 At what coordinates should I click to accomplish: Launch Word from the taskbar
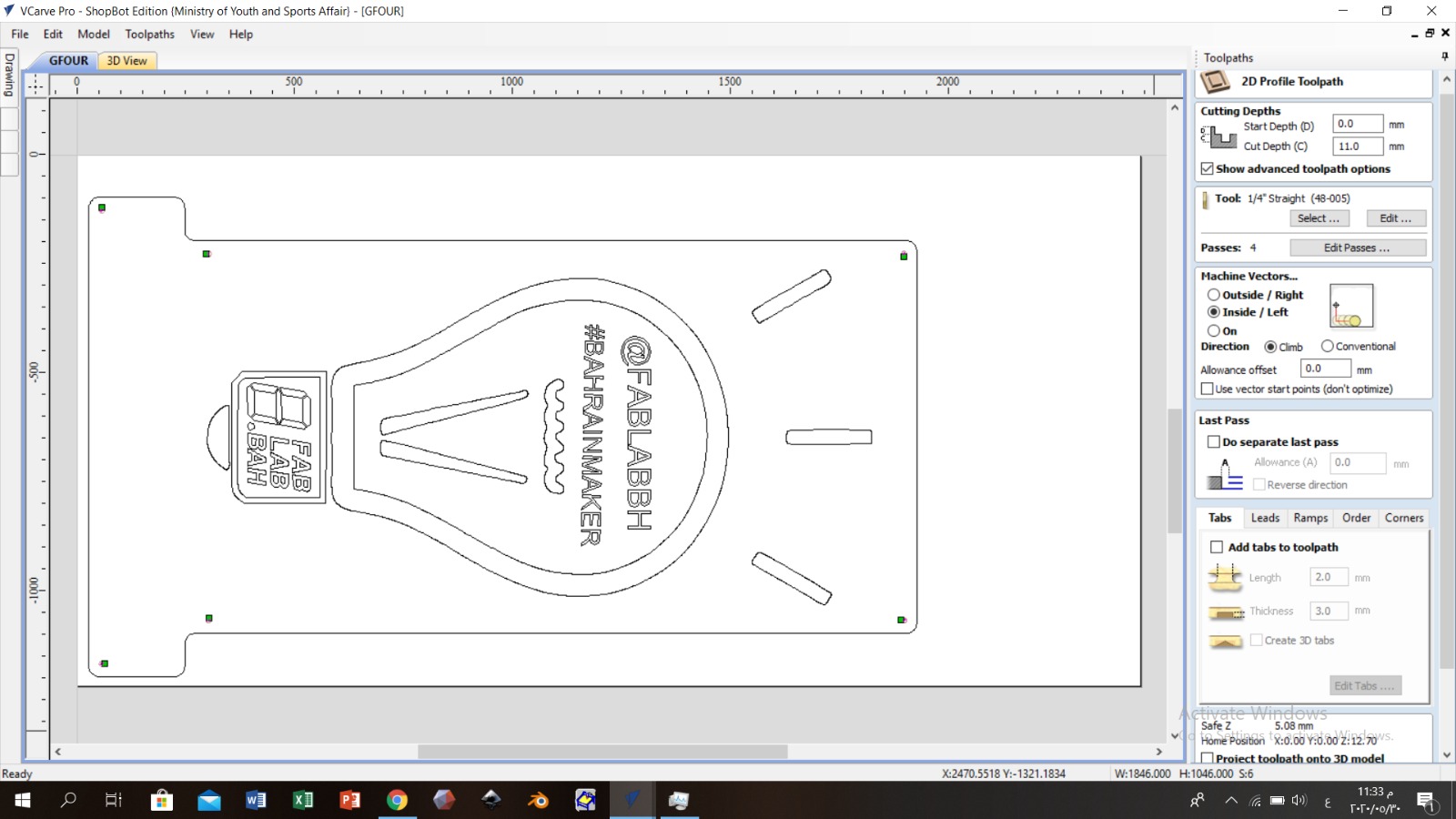256,800
